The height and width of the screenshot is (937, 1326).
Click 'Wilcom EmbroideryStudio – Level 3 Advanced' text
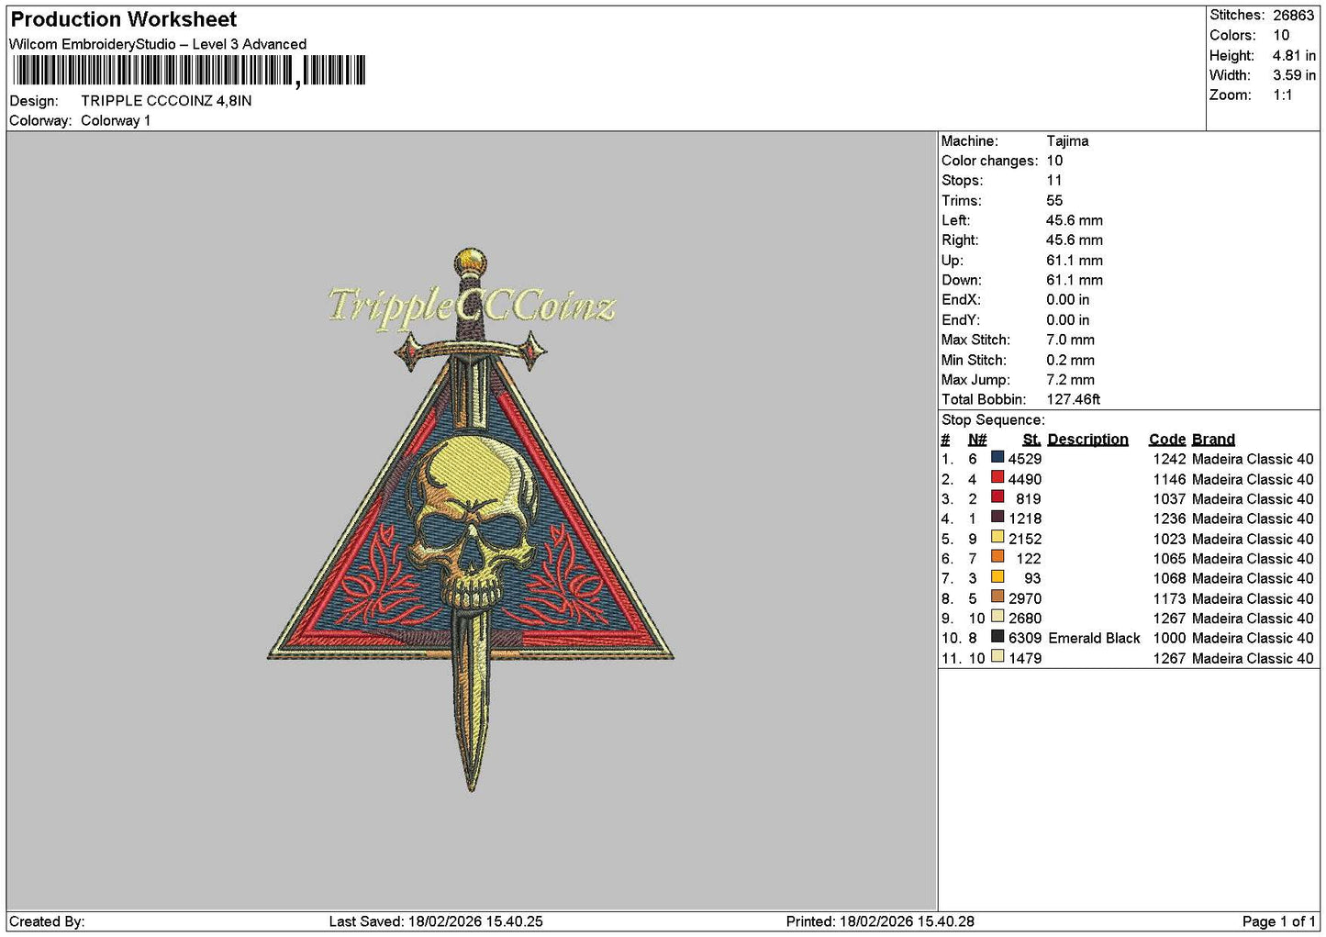[158, 44]
